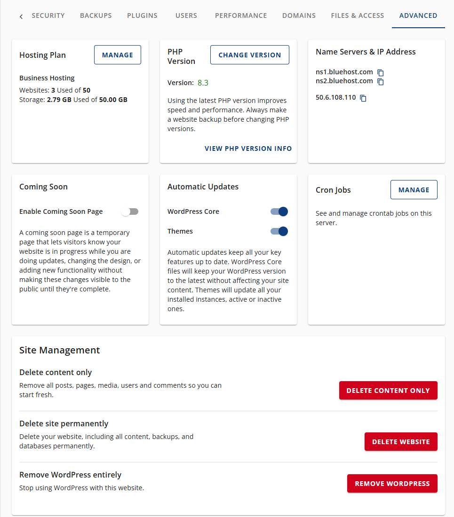Select the Performance tab

pyautogui.click(x=241, y=16)
